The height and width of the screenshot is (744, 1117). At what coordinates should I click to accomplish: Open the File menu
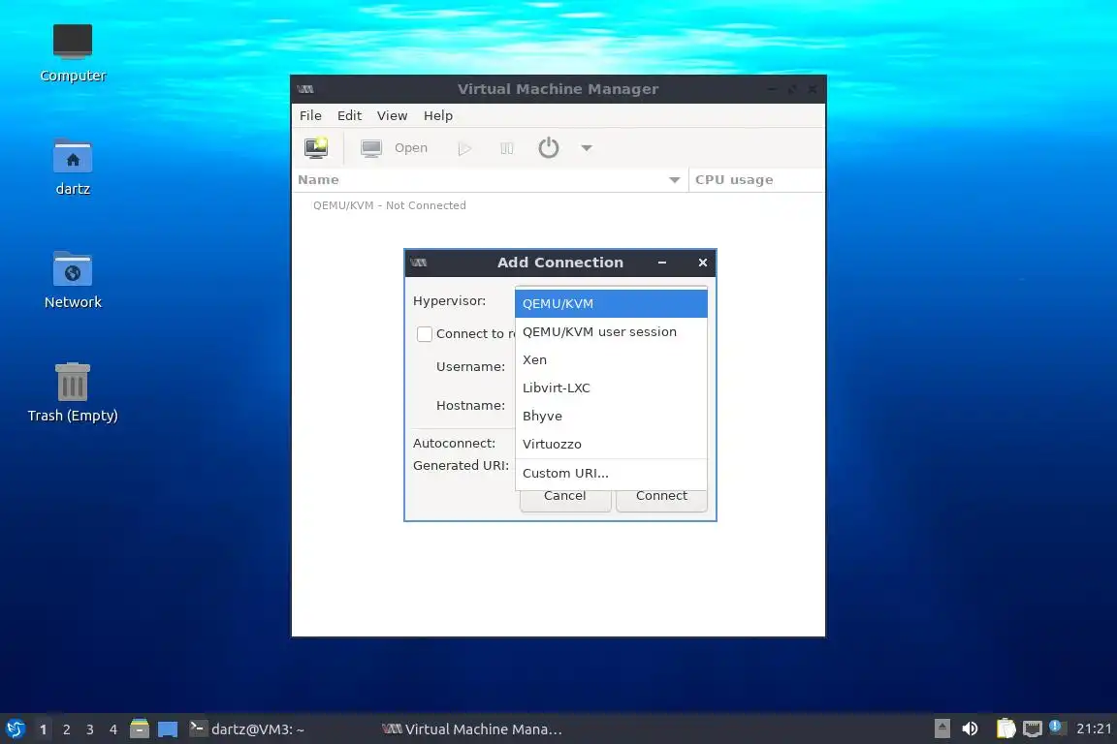tap(310, 115)
